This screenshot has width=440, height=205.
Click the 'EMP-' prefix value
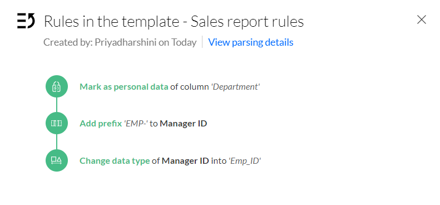[x=136, y=124]
